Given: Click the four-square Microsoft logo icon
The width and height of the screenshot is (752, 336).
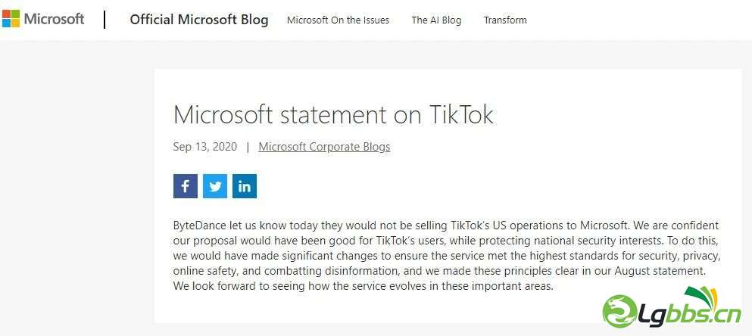Looking at the screenshot, I should (11, 19).
